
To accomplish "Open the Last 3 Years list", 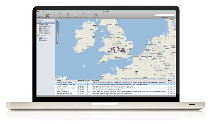I will pos(46,29).
